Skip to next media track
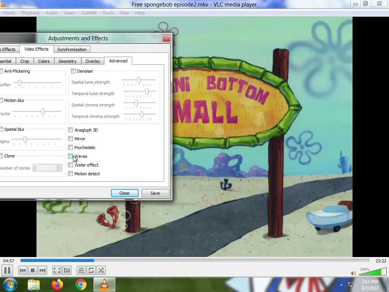The height and width of the screenshot is (292, 389). point(43,270)
